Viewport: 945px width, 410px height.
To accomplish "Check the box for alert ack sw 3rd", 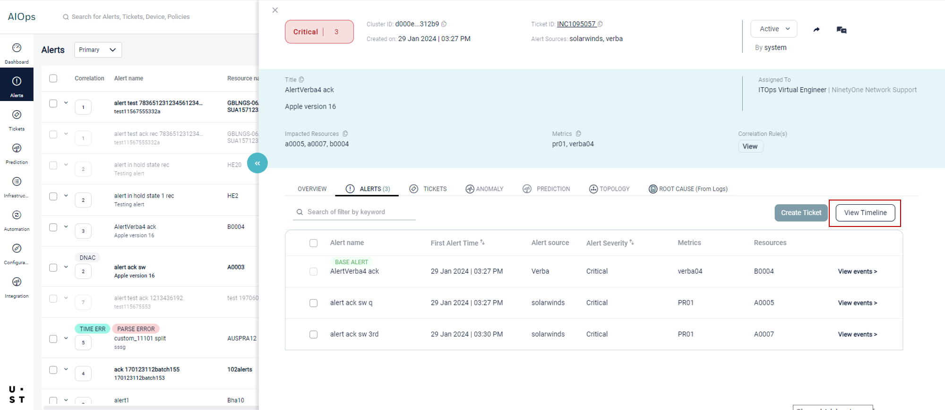I will (x=313, y=335).
